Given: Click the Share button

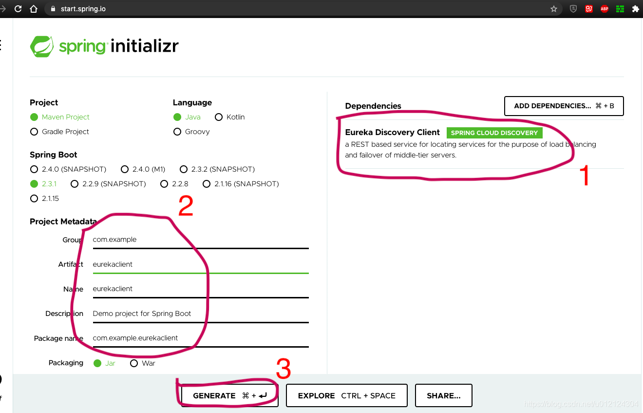Looking at the screenshot, I should coord(444,395).
